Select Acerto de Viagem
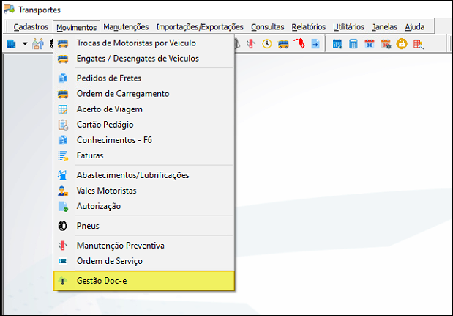This screenshot has height=316, width=453. (x=144, y=109)
